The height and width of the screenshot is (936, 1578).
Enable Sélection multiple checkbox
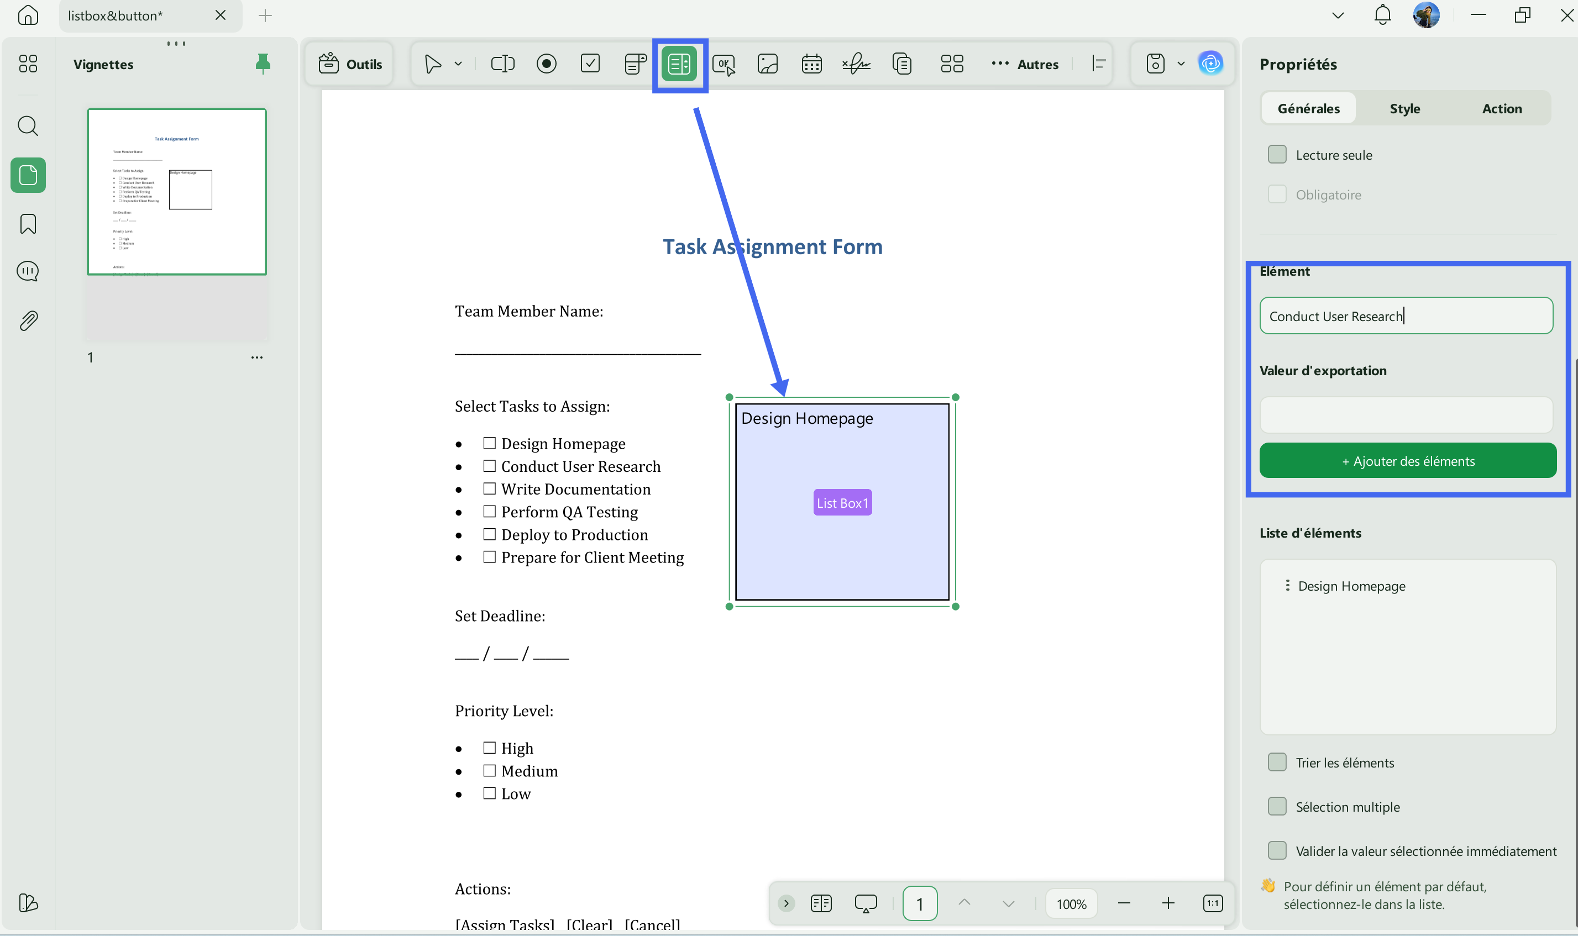pos(1277,806)
